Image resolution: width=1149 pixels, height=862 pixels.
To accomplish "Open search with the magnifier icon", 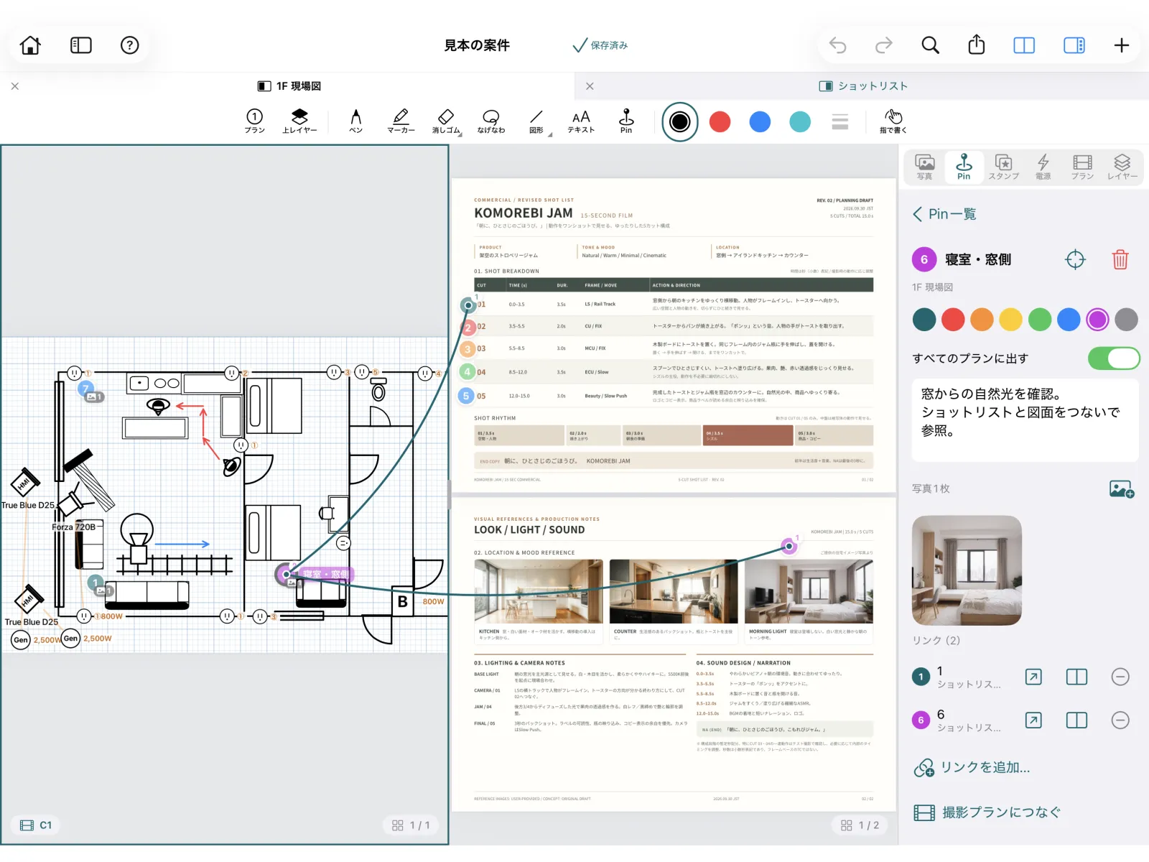I will 930,45.
